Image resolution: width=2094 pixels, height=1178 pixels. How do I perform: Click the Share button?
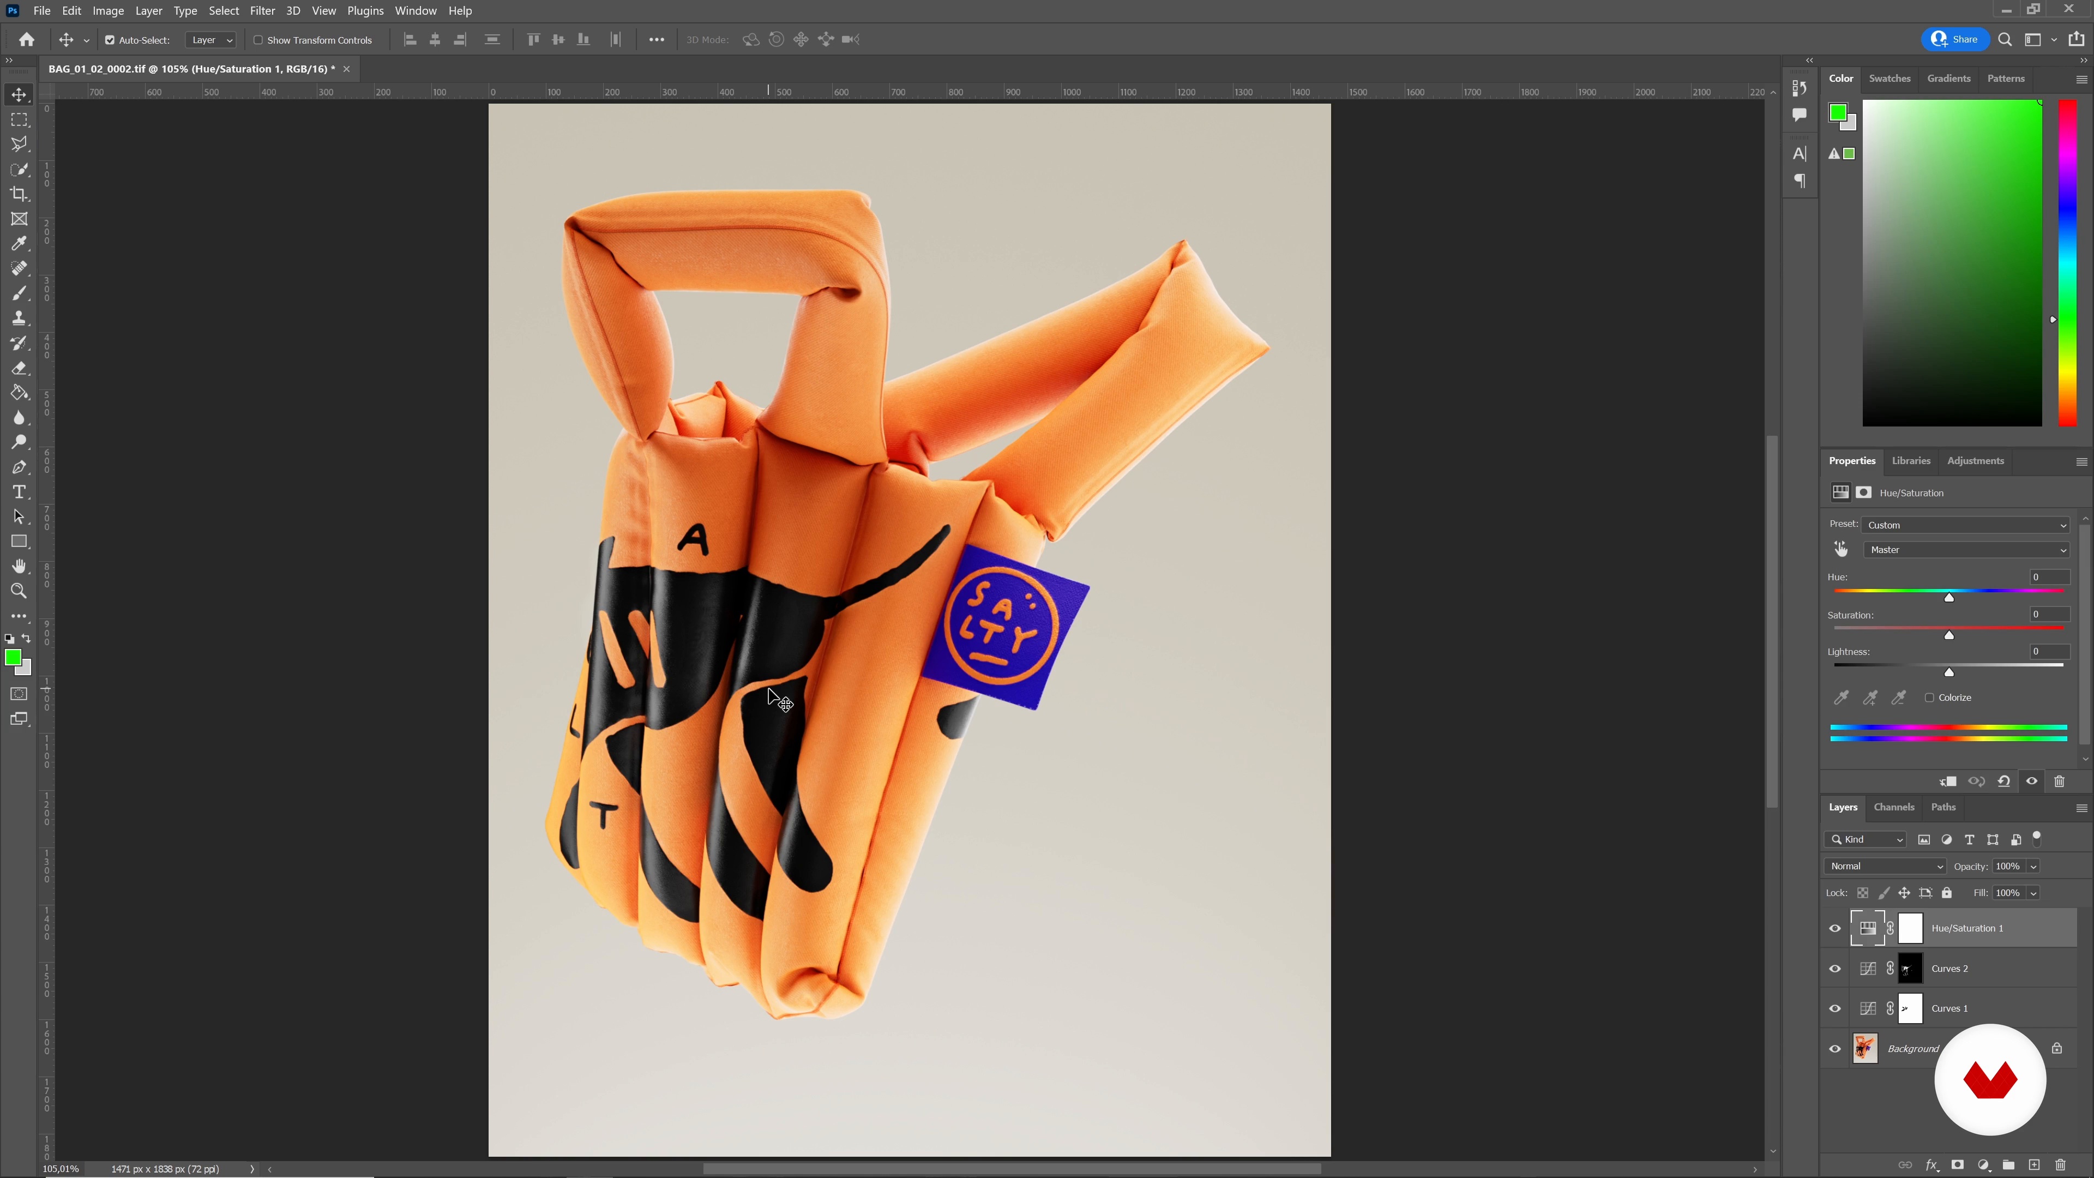(1955, 39)
